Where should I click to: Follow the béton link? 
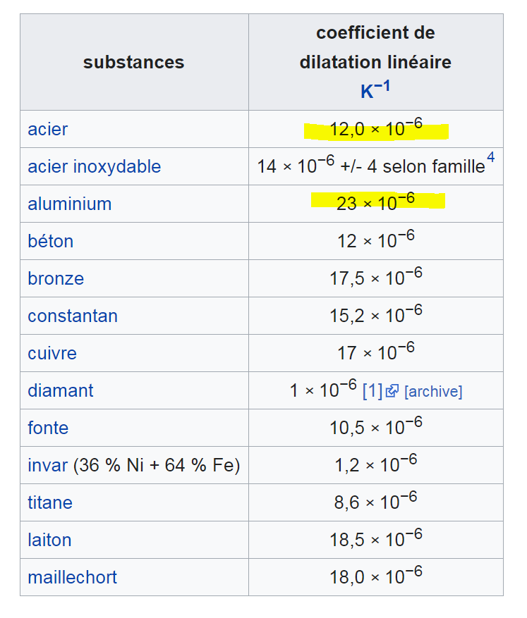coord(50,242)
